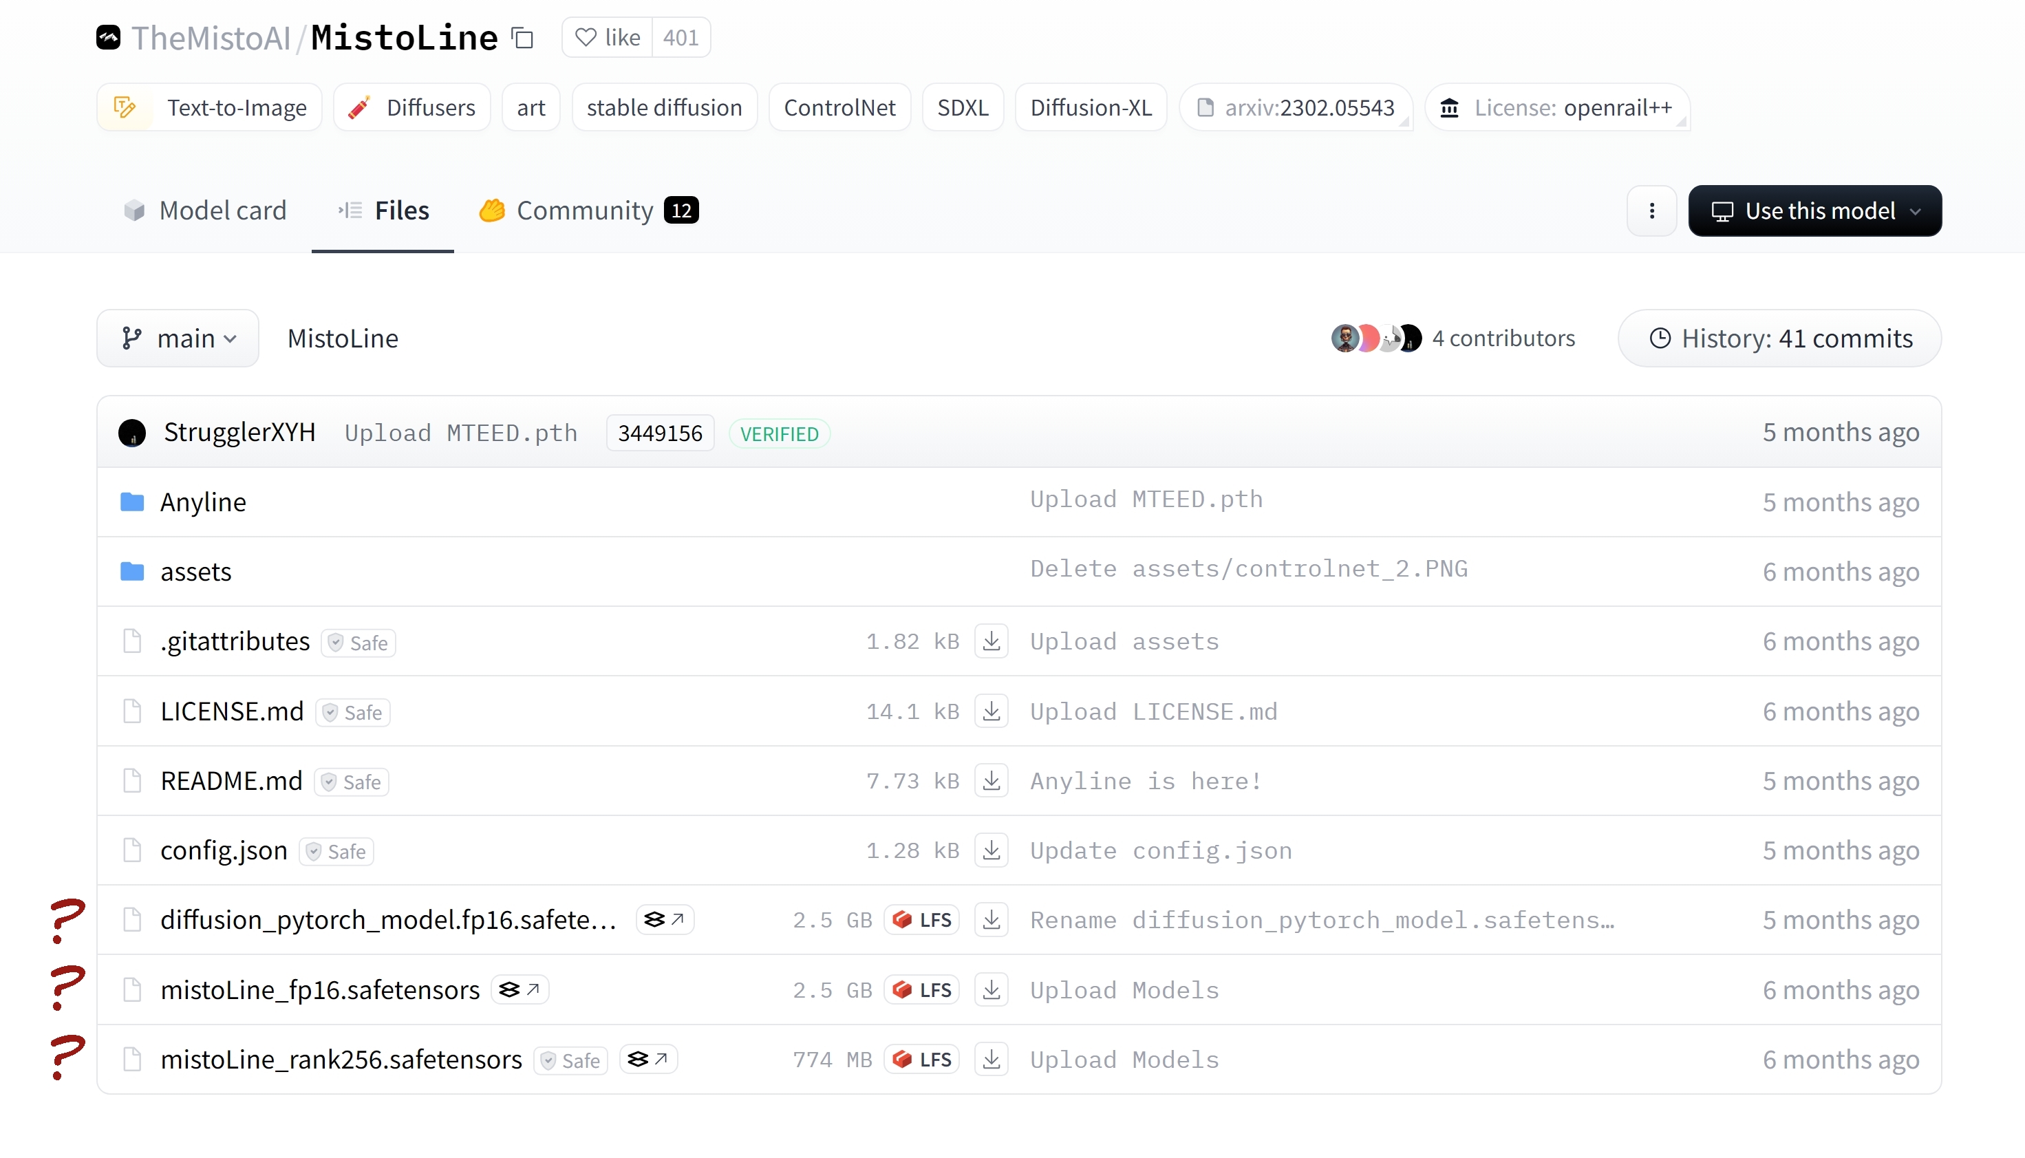Open the Anyline folder
Image resolution: width=2025 pixels, height=1158 pixels.
click(x=203, y=502)
